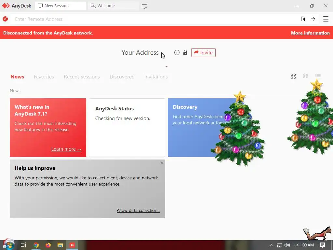Open the More information link
333x250 pixels.
click(310, 33)
